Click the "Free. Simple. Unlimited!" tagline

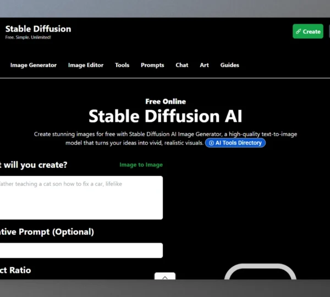pos(28,37)
